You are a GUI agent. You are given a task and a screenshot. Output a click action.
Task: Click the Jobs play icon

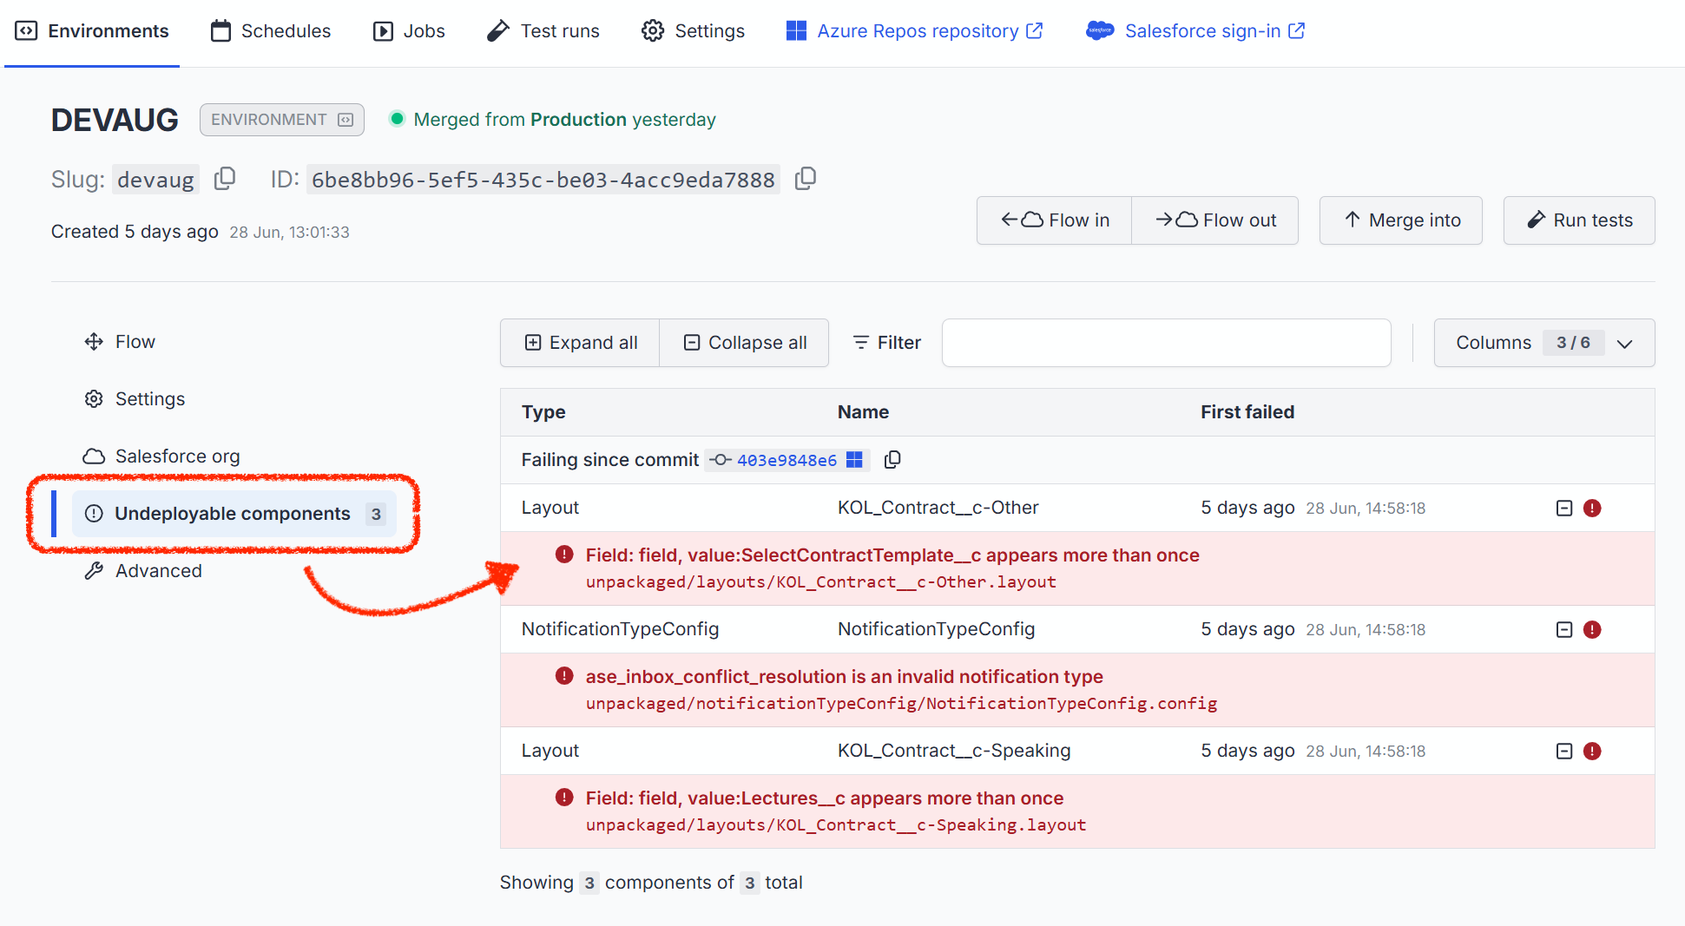point(383,31)
